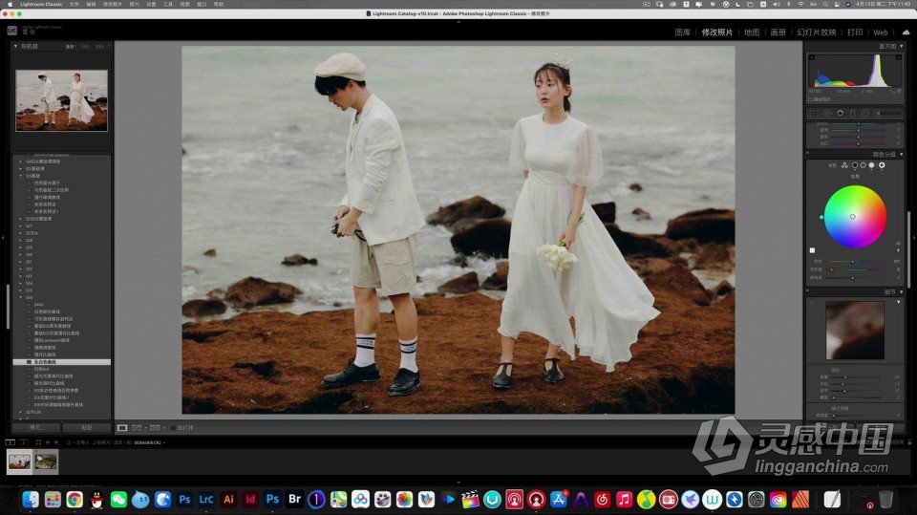Hide the left panel with edge arrow
Viewport: 917px width, 515px height.
(3, 238)
